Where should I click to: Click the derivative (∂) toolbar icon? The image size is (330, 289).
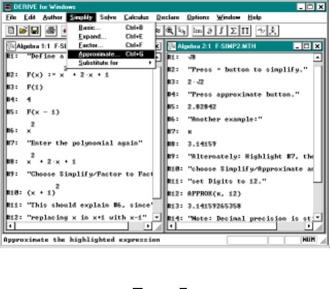click(x=210, y=31)
